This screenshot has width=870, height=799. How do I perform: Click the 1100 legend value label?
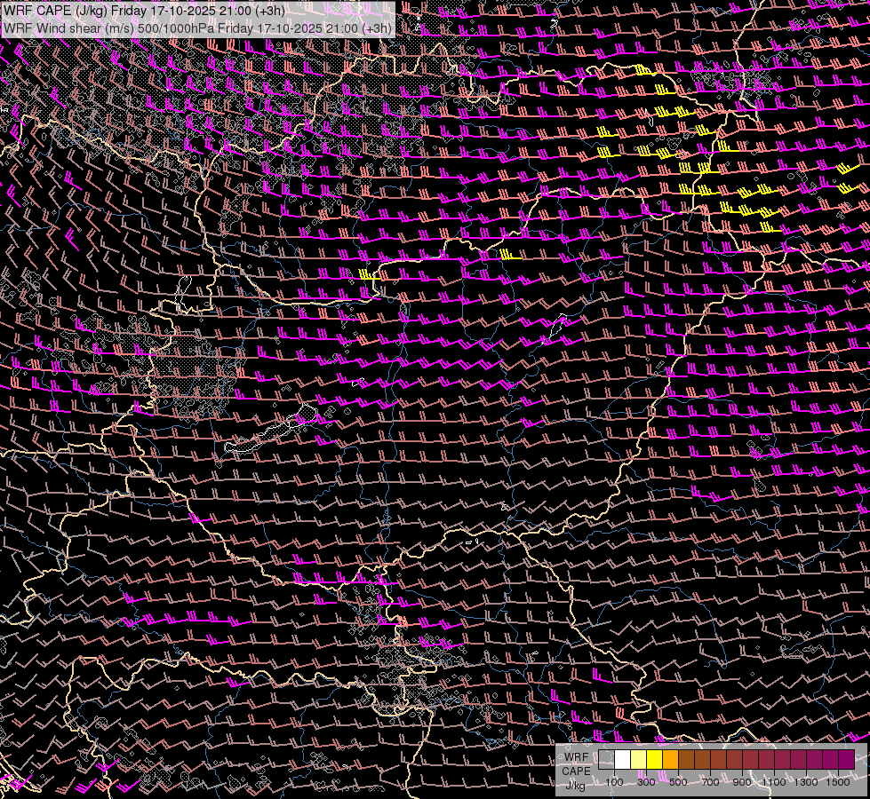(774, 782)
